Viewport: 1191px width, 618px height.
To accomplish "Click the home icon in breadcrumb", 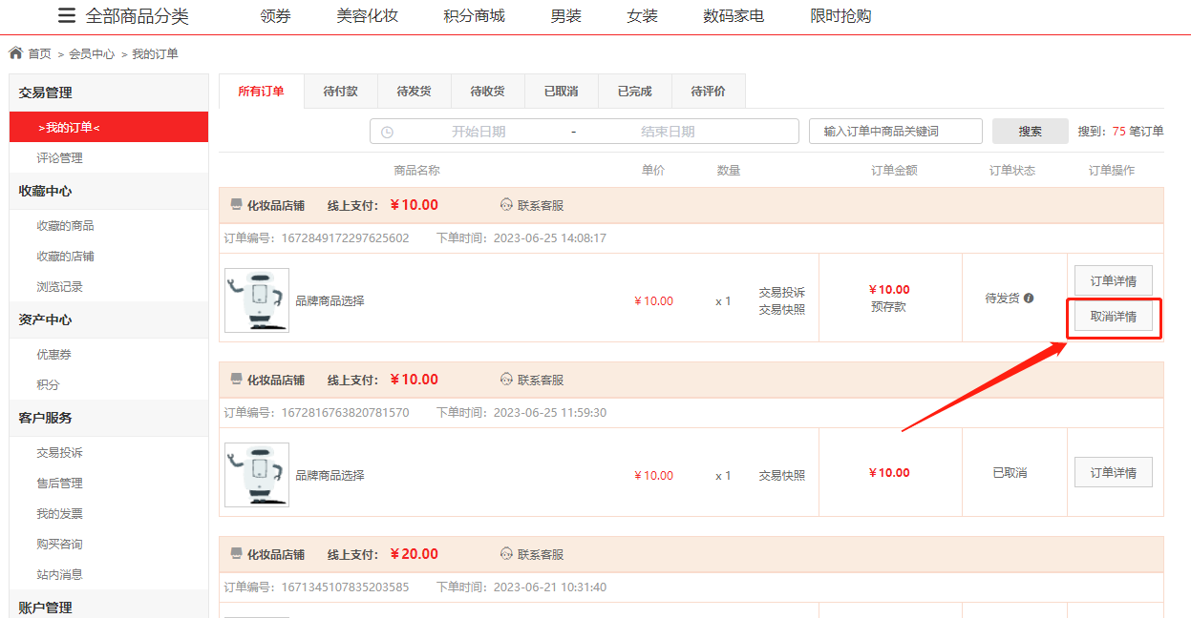I will click(15, 53).
